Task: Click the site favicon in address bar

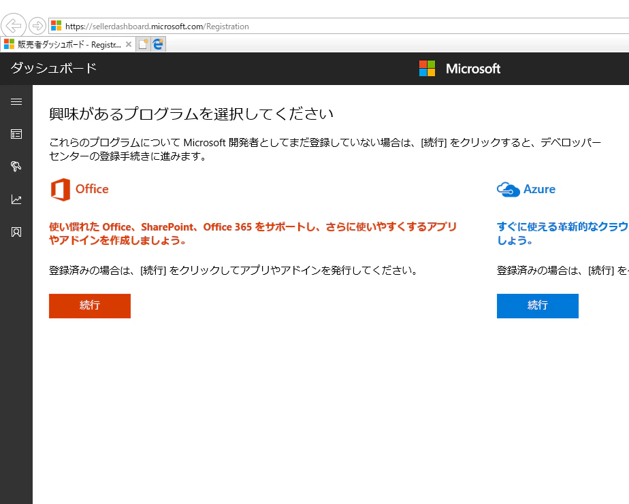Action: click(56, 26)
